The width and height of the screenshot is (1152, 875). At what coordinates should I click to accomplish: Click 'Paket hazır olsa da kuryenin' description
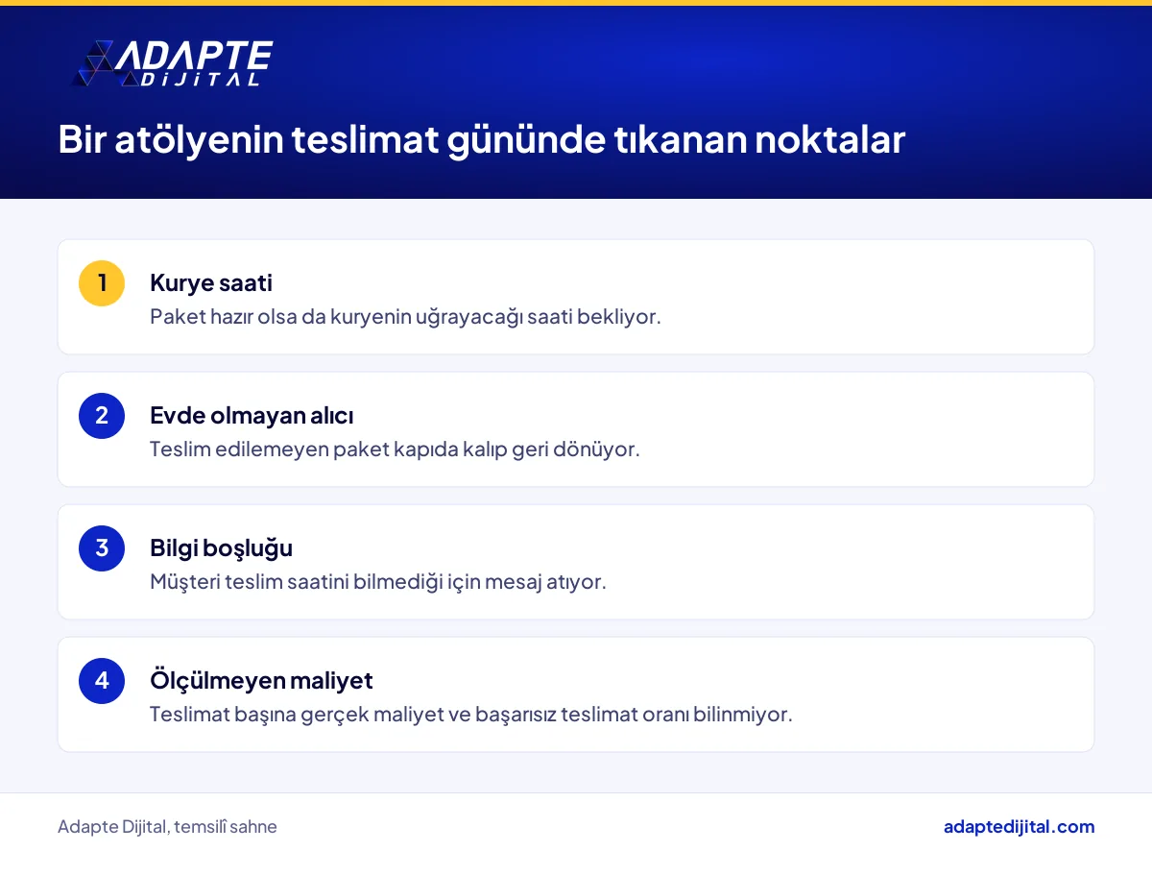405,317
